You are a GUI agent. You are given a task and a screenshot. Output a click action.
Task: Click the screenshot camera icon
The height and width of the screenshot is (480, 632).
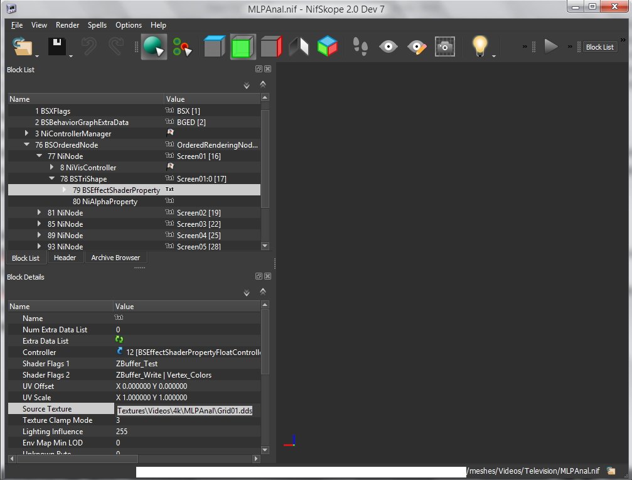tap(445, 47)
